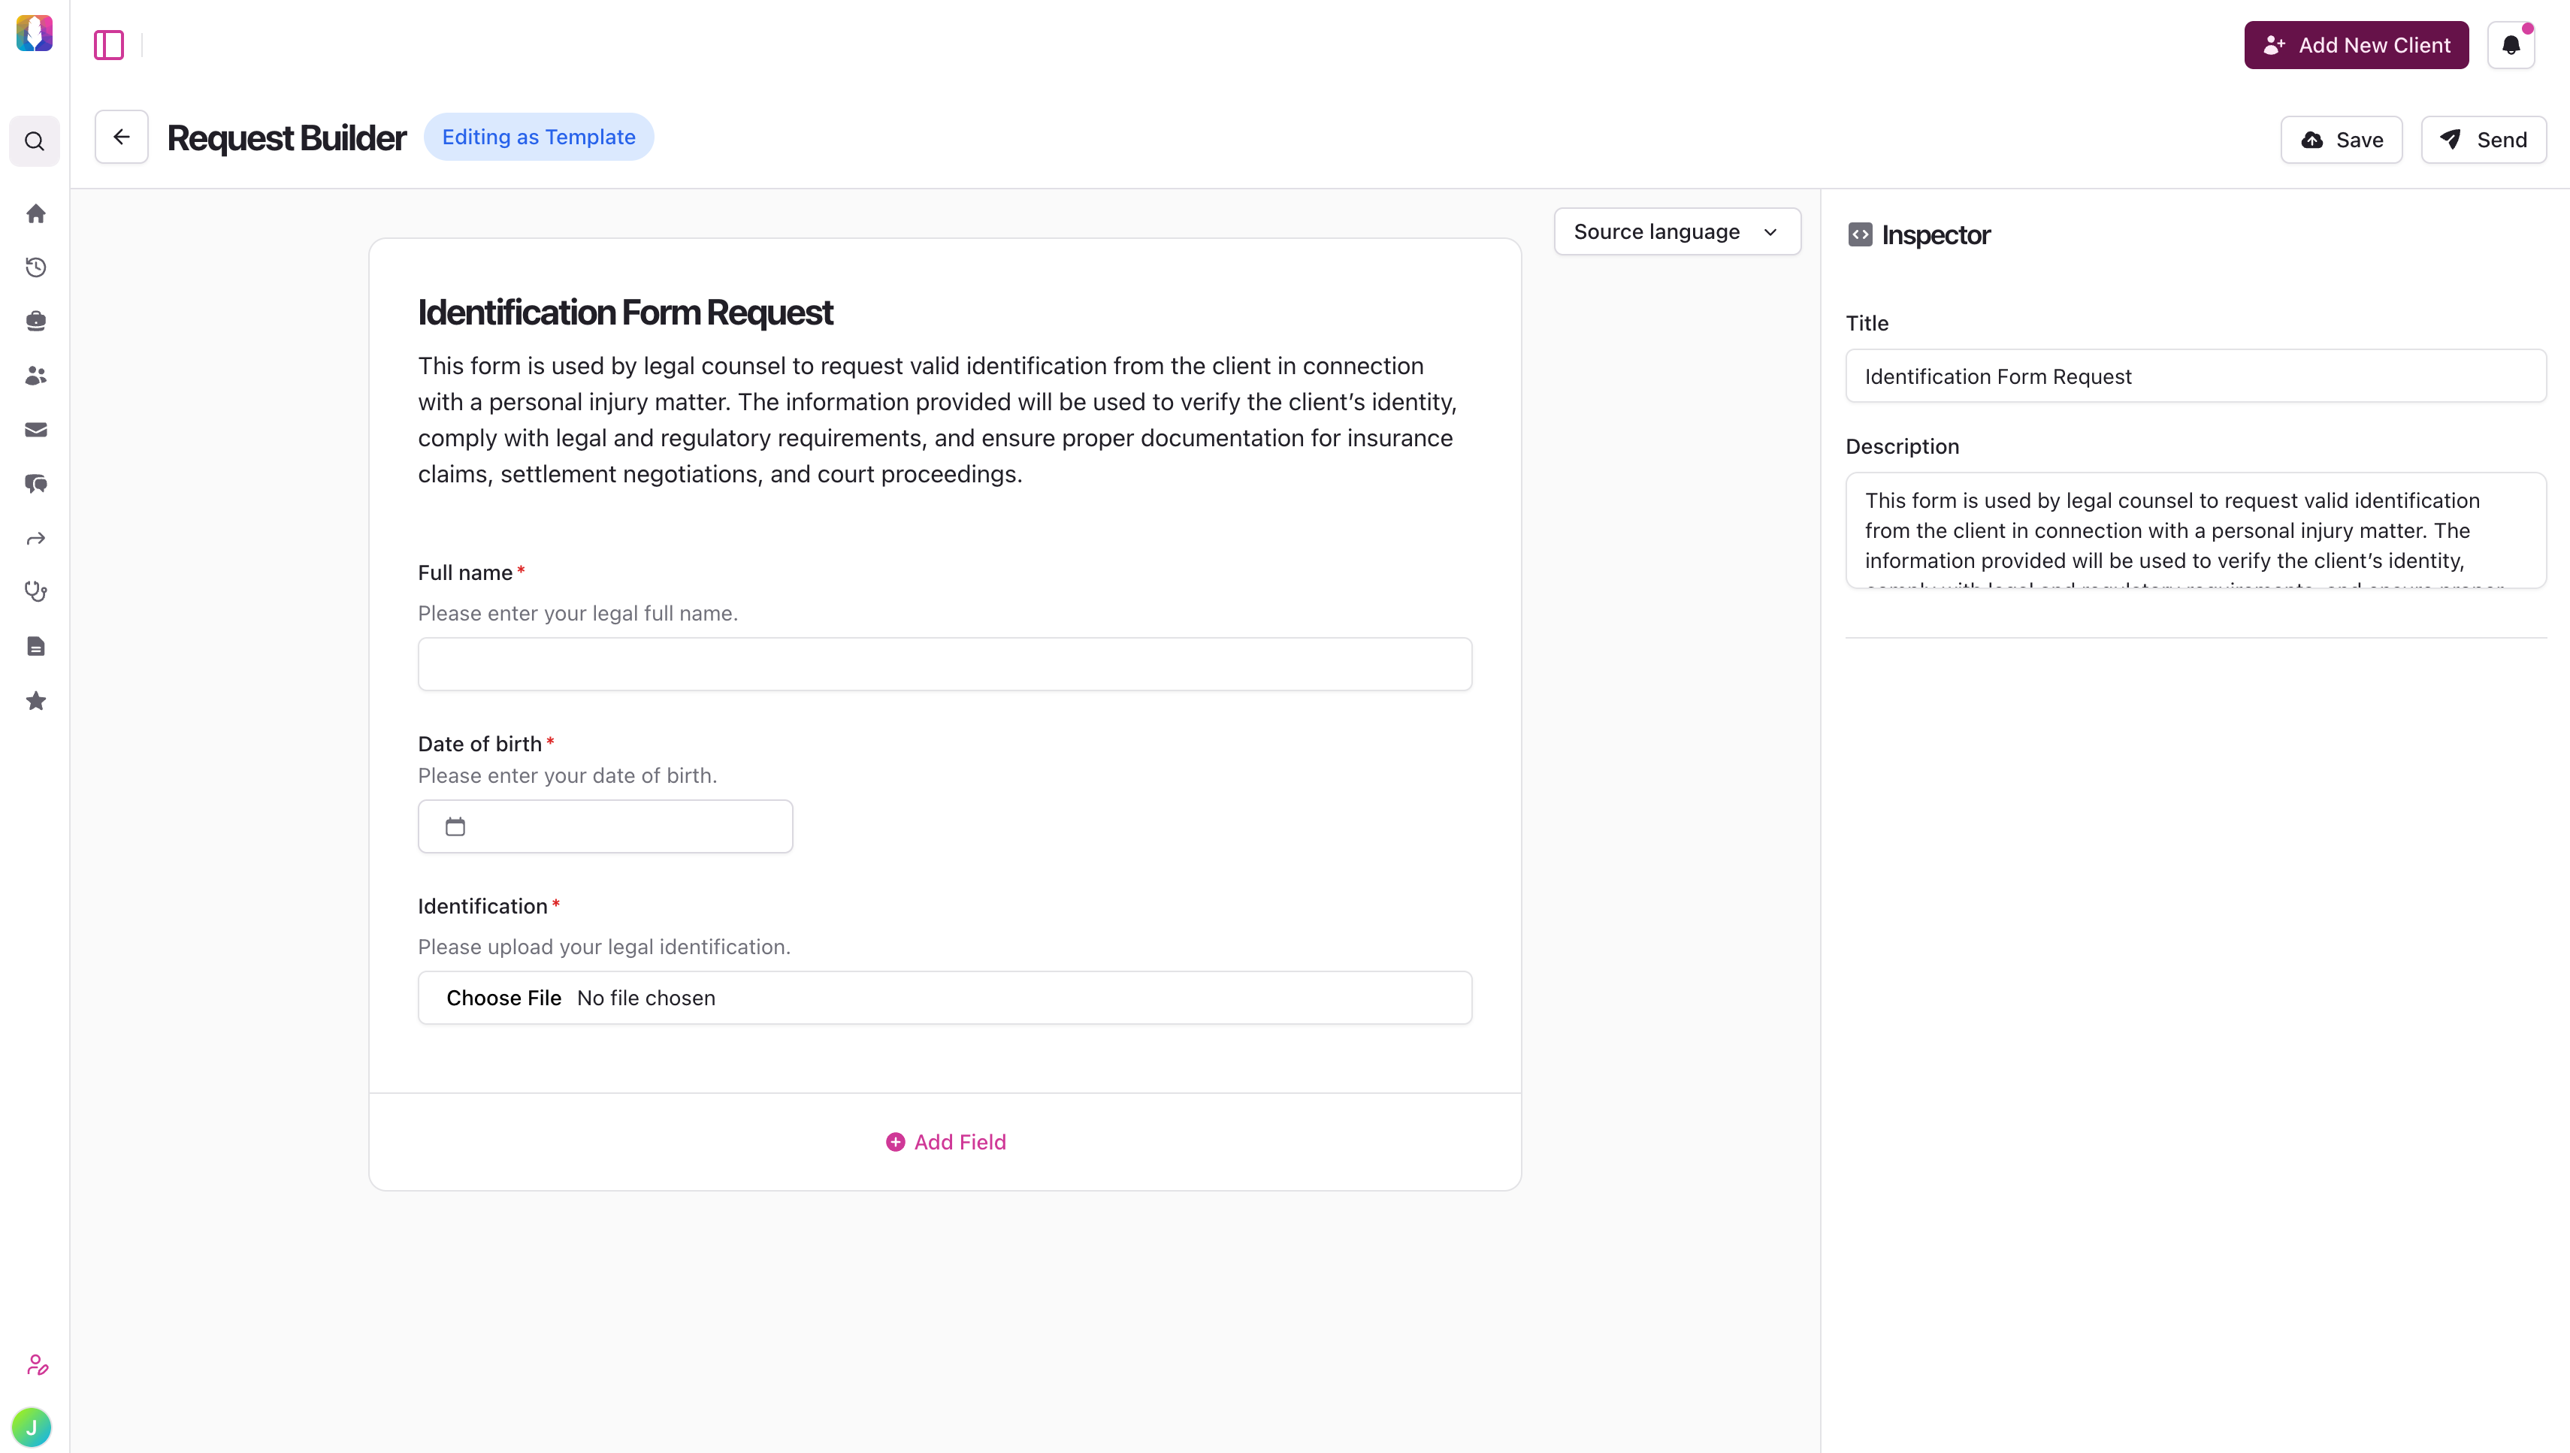Open the Source language dropdown

point(1677,231)
